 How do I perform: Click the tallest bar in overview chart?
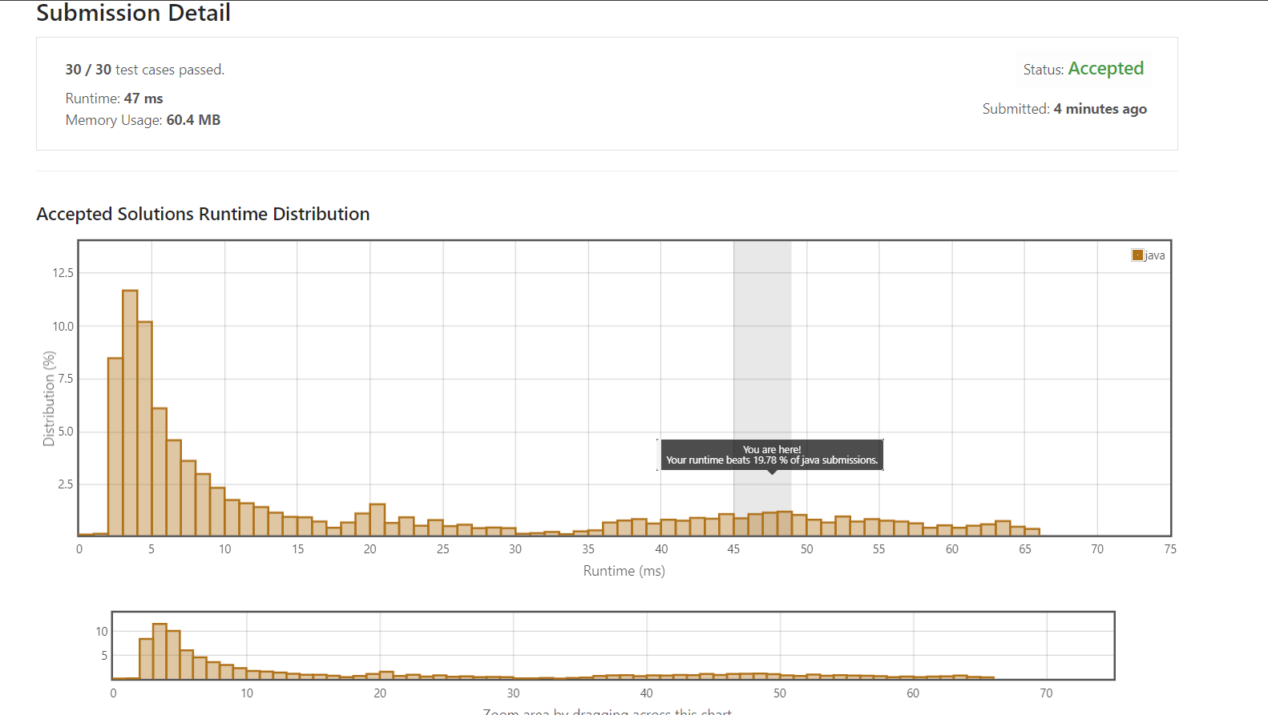(x=160, y=651)
